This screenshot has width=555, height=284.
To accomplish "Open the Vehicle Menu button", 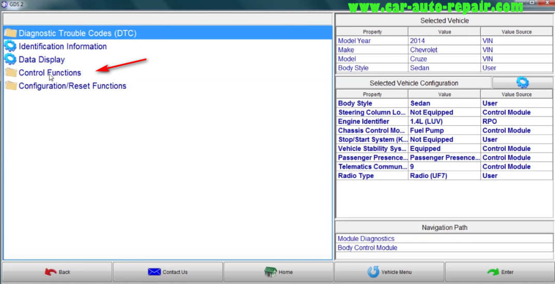I will (x=389, y=272).
